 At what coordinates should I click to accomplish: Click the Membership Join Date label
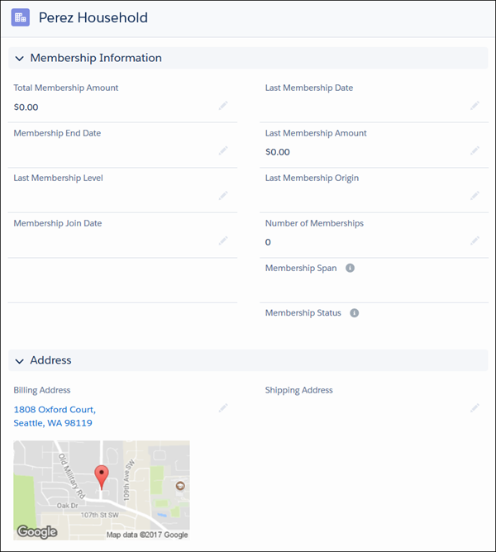pos(58,223)
